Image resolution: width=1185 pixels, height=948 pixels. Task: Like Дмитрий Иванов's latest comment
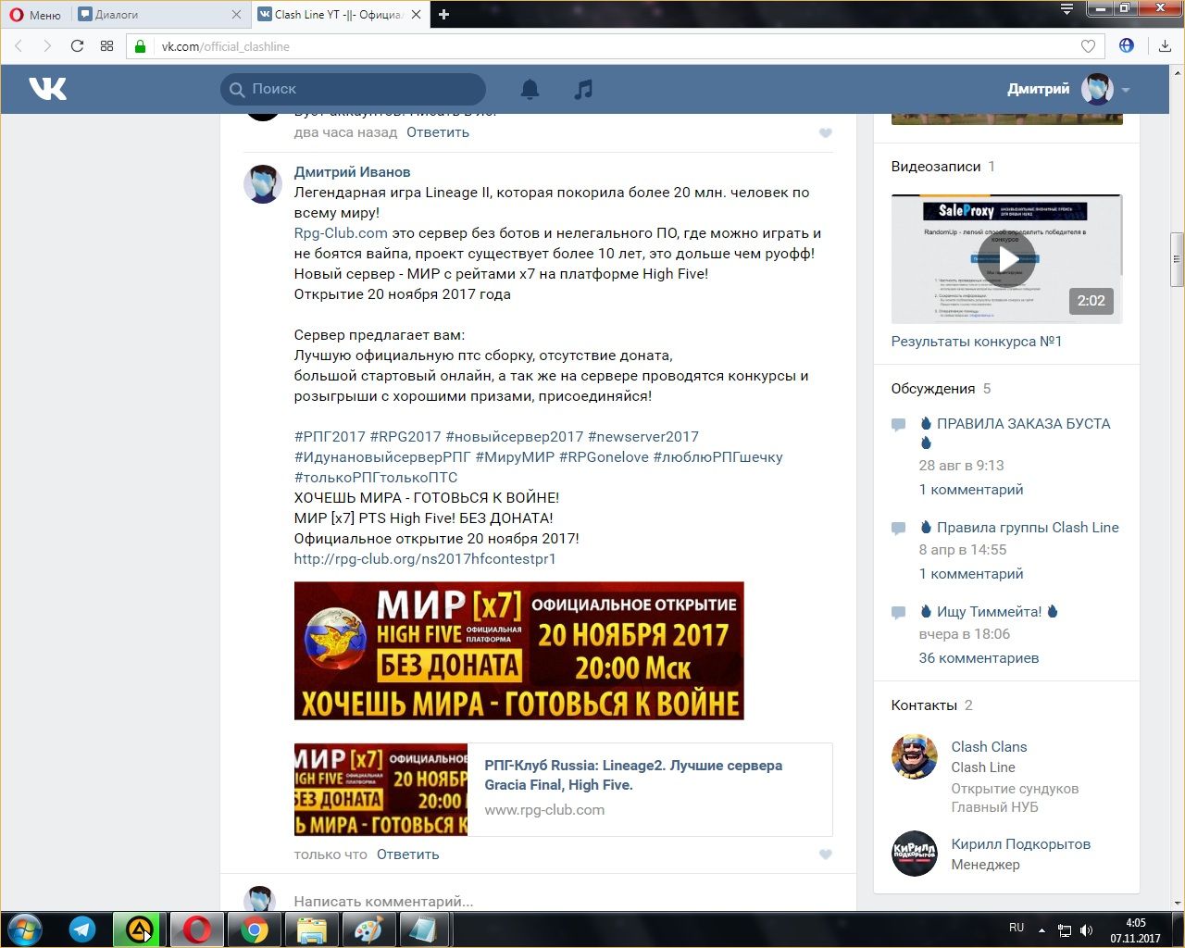826,854
